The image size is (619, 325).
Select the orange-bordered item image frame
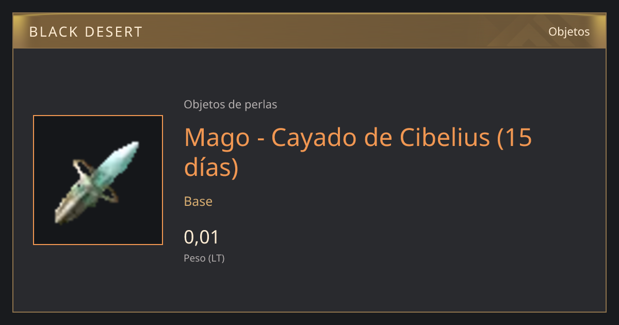98,180
